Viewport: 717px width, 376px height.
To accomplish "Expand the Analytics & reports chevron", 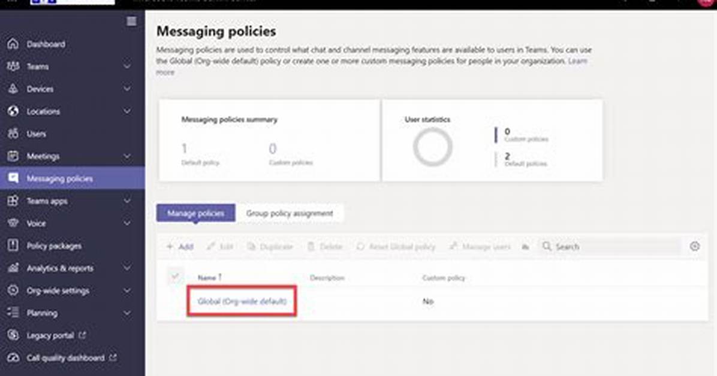I will pyautogui.click(x=127, y=268).
